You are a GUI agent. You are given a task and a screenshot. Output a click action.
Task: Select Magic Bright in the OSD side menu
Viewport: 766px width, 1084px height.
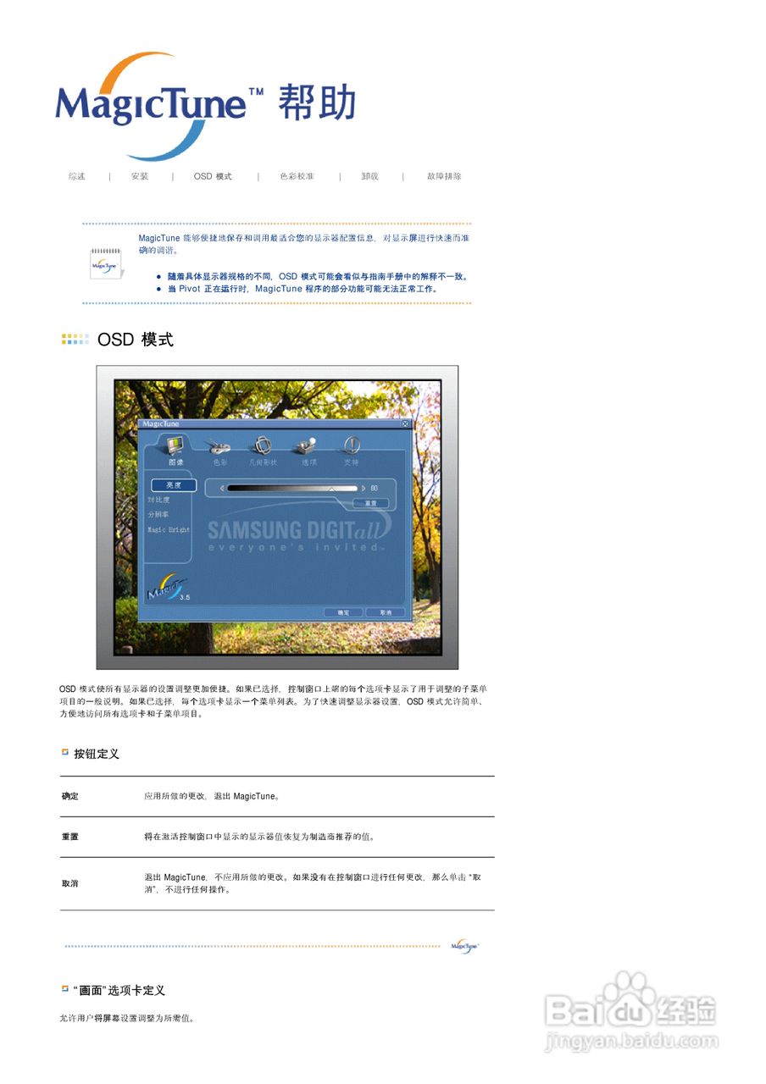click(169, 529)
